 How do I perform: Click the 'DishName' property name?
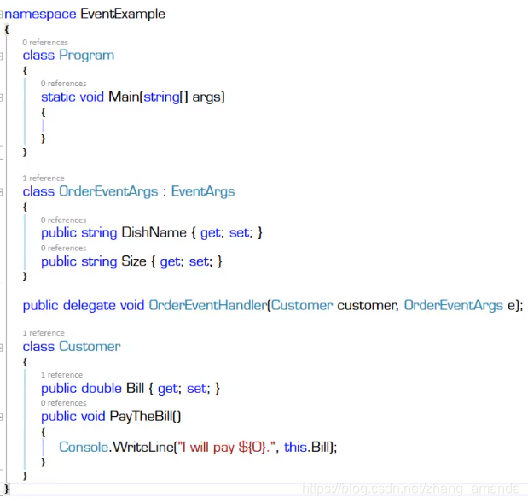154,232
